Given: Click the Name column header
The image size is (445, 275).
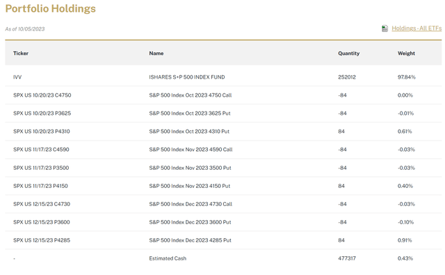Looking at the screenshot, I should [156, 53].
